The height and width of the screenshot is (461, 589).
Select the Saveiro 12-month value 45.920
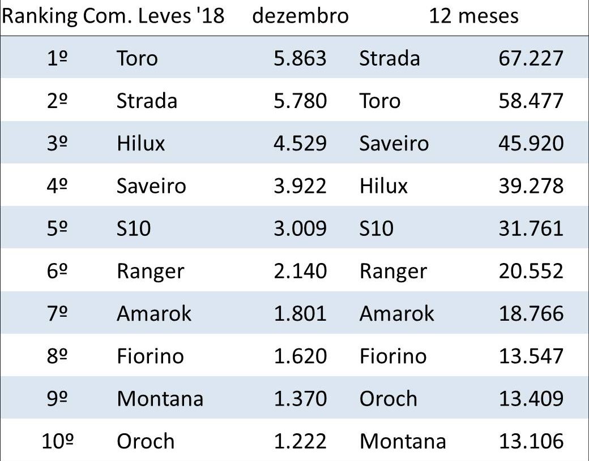coord(531,143)
